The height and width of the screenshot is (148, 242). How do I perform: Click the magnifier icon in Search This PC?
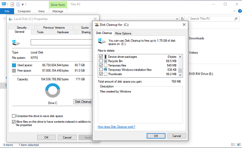(236, 18)
